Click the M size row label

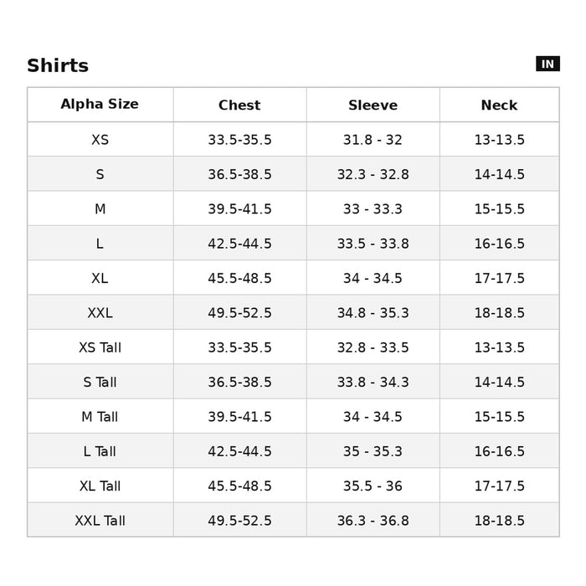click(x=100, y=209)
